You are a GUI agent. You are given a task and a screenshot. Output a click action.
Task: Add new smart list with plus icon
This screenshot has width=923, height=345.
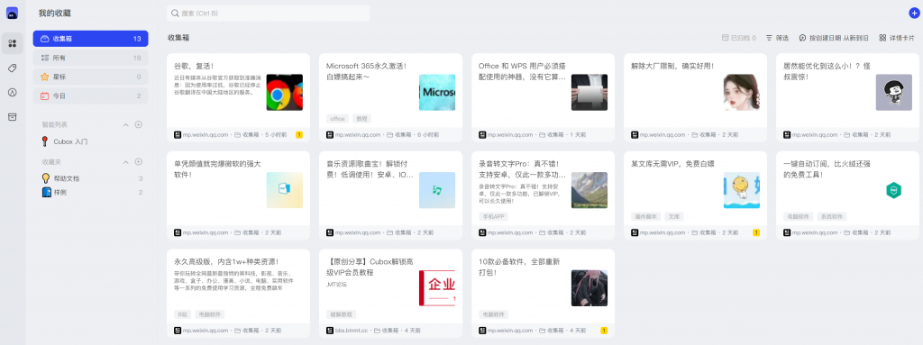coord(139,124)
